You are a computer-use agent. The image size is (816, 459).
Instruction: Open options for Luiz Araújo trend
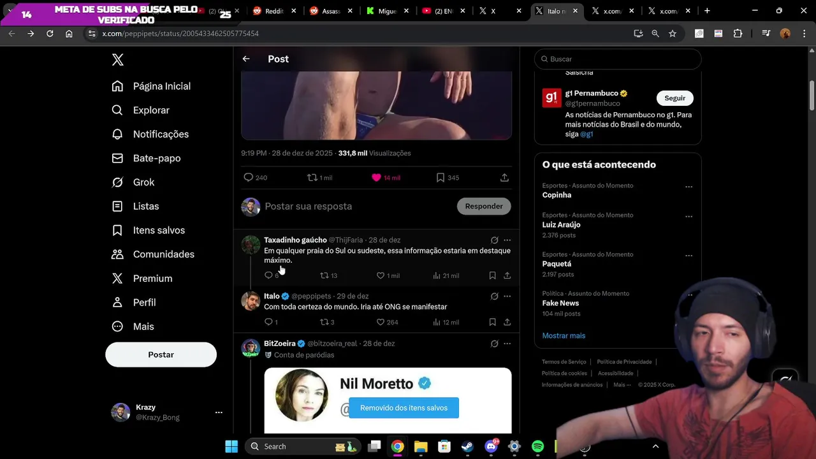pyautogui.click(x=688, y=216)
